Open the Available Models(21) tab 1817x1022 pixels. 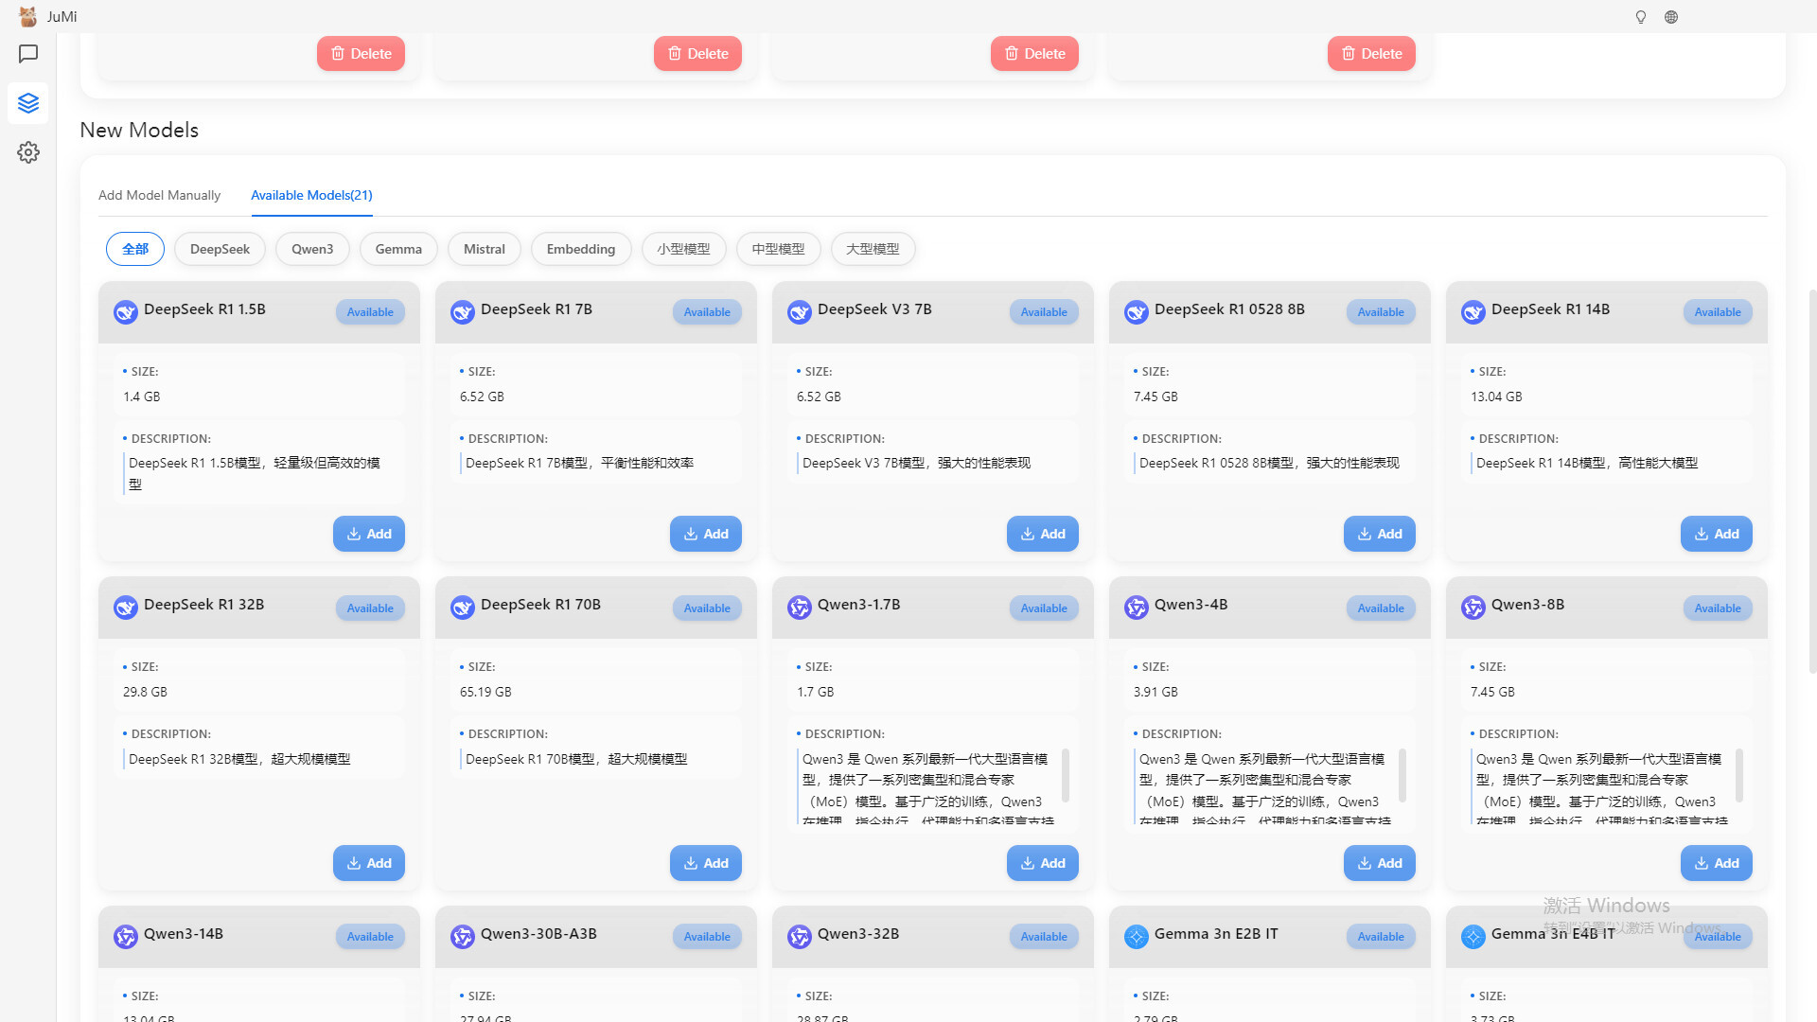coord(311,195)
